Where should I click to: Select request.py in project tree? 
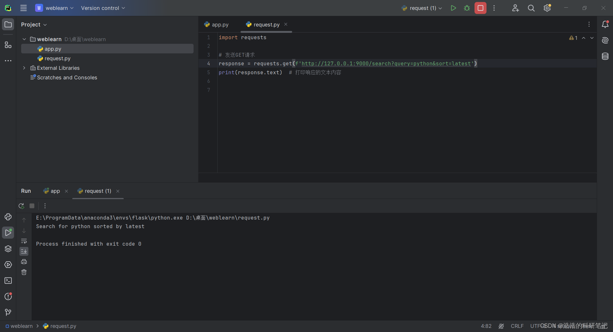pos(107,58)
